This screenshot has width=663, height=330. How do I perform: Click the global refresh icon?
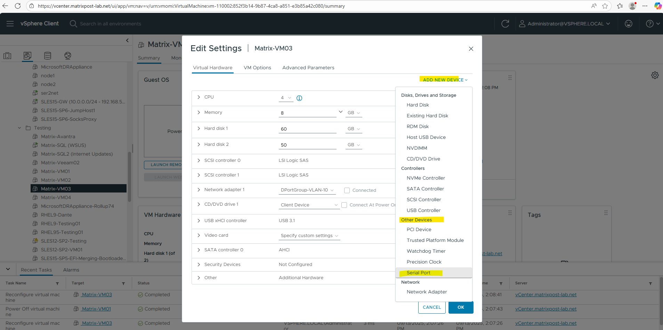[505, 24]
